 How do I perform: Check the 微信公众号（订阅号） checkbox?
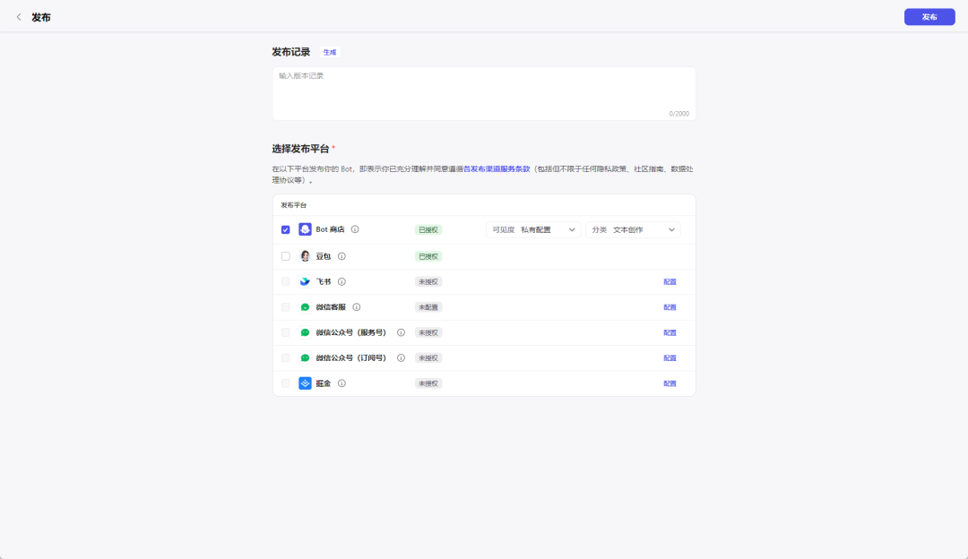pyautogui.click(x=285, y=357)
